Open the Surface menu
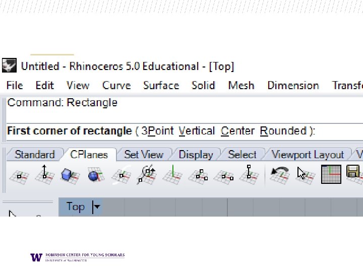The width and height of the screenshot is (363, 272). (161, 85)
